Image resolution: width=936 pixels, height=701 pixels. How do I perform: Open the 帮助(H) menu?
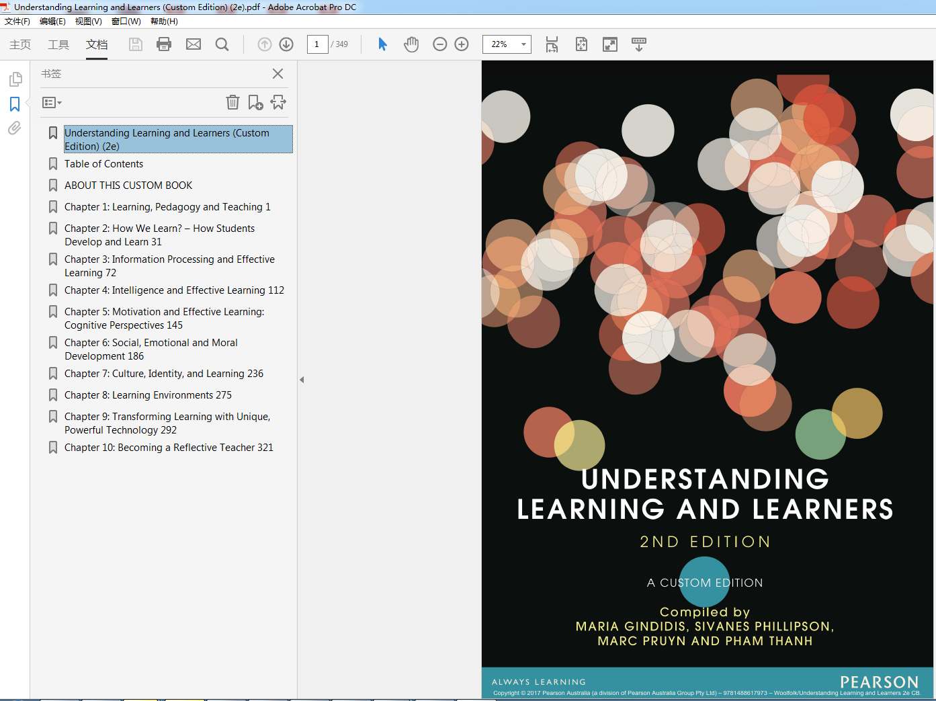[x=164, y=22]
